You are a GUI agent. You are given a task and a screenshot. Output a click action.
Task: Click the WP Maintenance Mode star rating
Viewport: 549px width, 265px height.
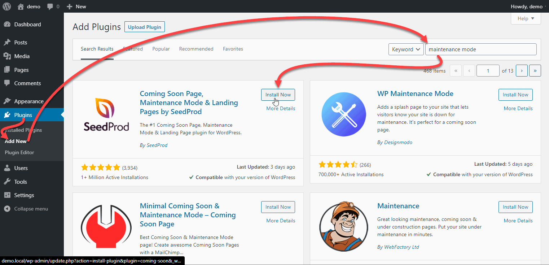[338, 165]
